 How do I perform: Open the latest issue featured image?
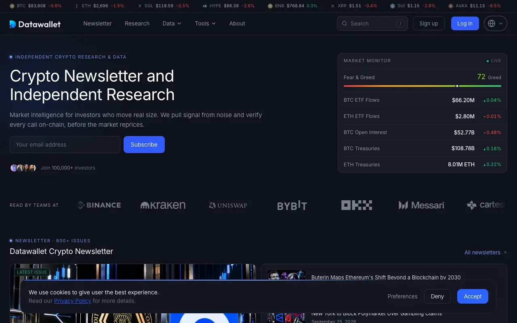coord(133,272)
